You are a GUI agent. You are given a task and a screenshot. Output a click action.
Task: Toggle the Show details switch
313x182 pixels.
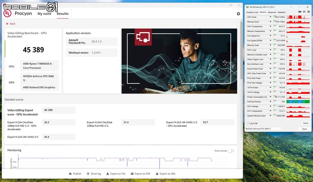[231, 151]
